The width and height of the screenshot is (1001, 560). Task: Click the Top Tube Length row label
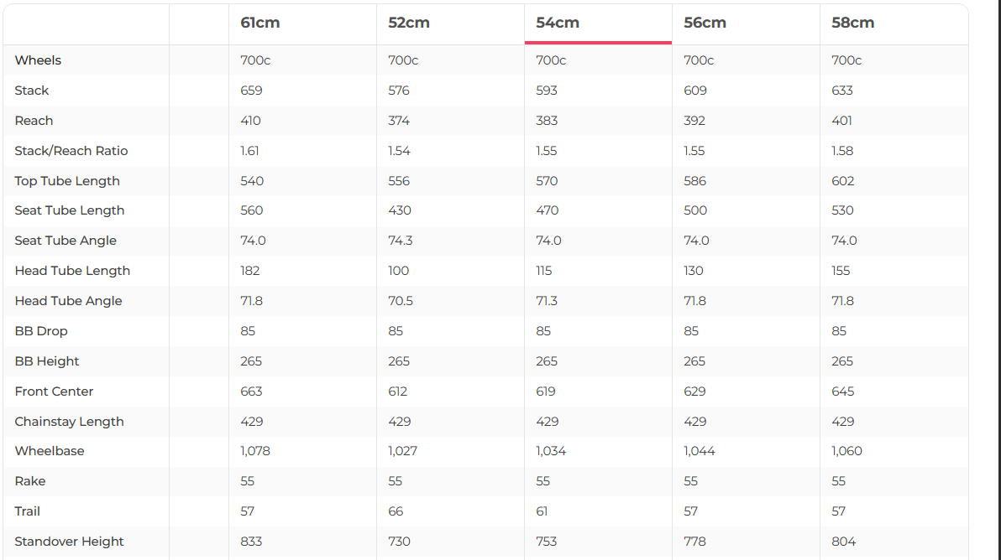[67, 181]
